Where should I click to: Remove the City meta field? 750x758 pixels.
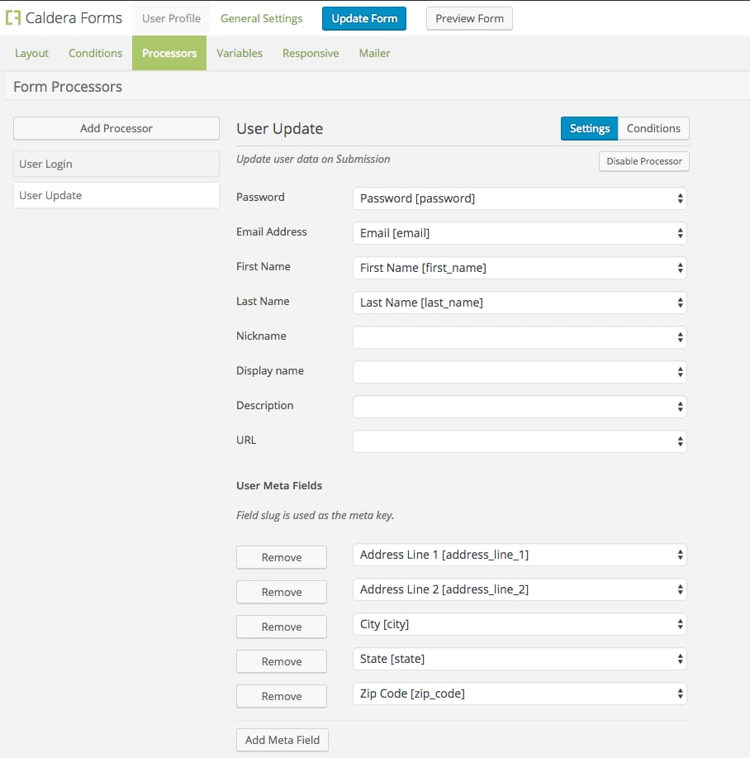click(x=282, y=627)
